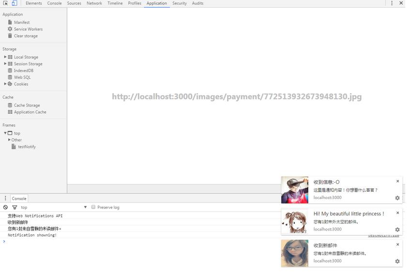Image resolution: width=411 pixels, height=275 pixels.
Task: Collapse the top frame tree node
Action: click(x=5, y=133)
